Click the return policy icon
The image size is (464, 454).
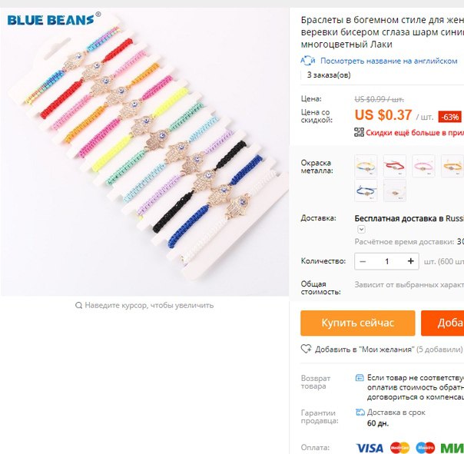point(360,378)
